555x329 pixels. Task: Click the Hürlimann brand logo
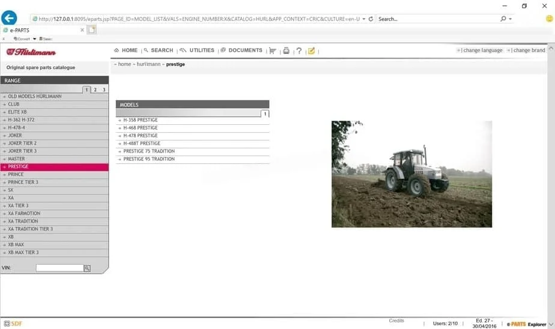click(31, 52)
